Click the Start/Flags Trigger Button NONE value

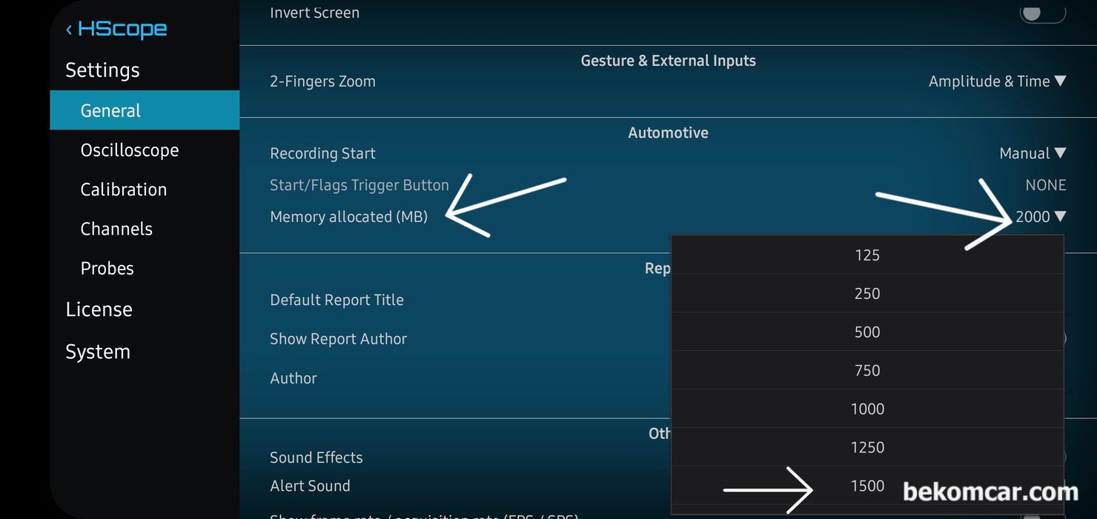(x=1045, y=185)
